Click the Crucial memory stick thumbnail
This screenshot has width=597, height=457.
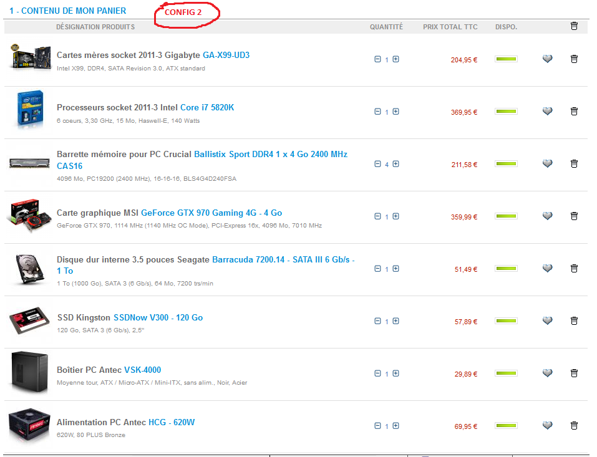click(29, 163)
